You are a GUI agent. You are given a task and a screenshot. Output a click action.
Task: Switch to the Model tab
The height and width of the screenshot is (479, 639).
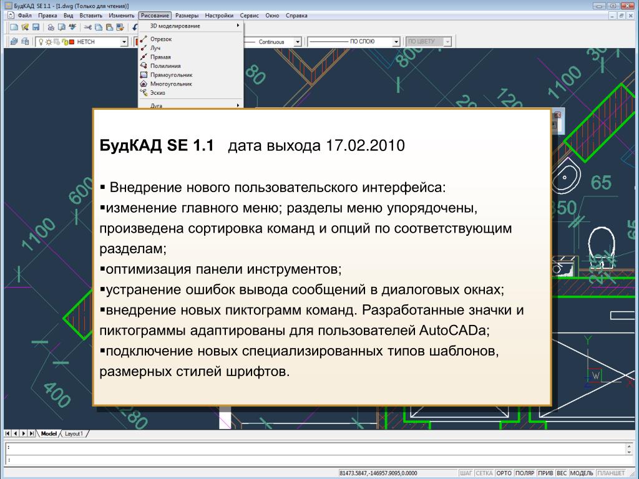tap(49, 434)
